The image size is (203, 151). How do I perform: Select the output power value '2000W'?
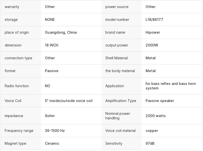(x=152, y=45)
